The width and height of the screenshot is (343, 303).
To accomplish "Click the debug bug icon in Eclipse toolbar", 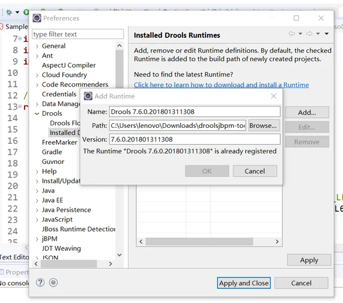I will coord(9,12).
